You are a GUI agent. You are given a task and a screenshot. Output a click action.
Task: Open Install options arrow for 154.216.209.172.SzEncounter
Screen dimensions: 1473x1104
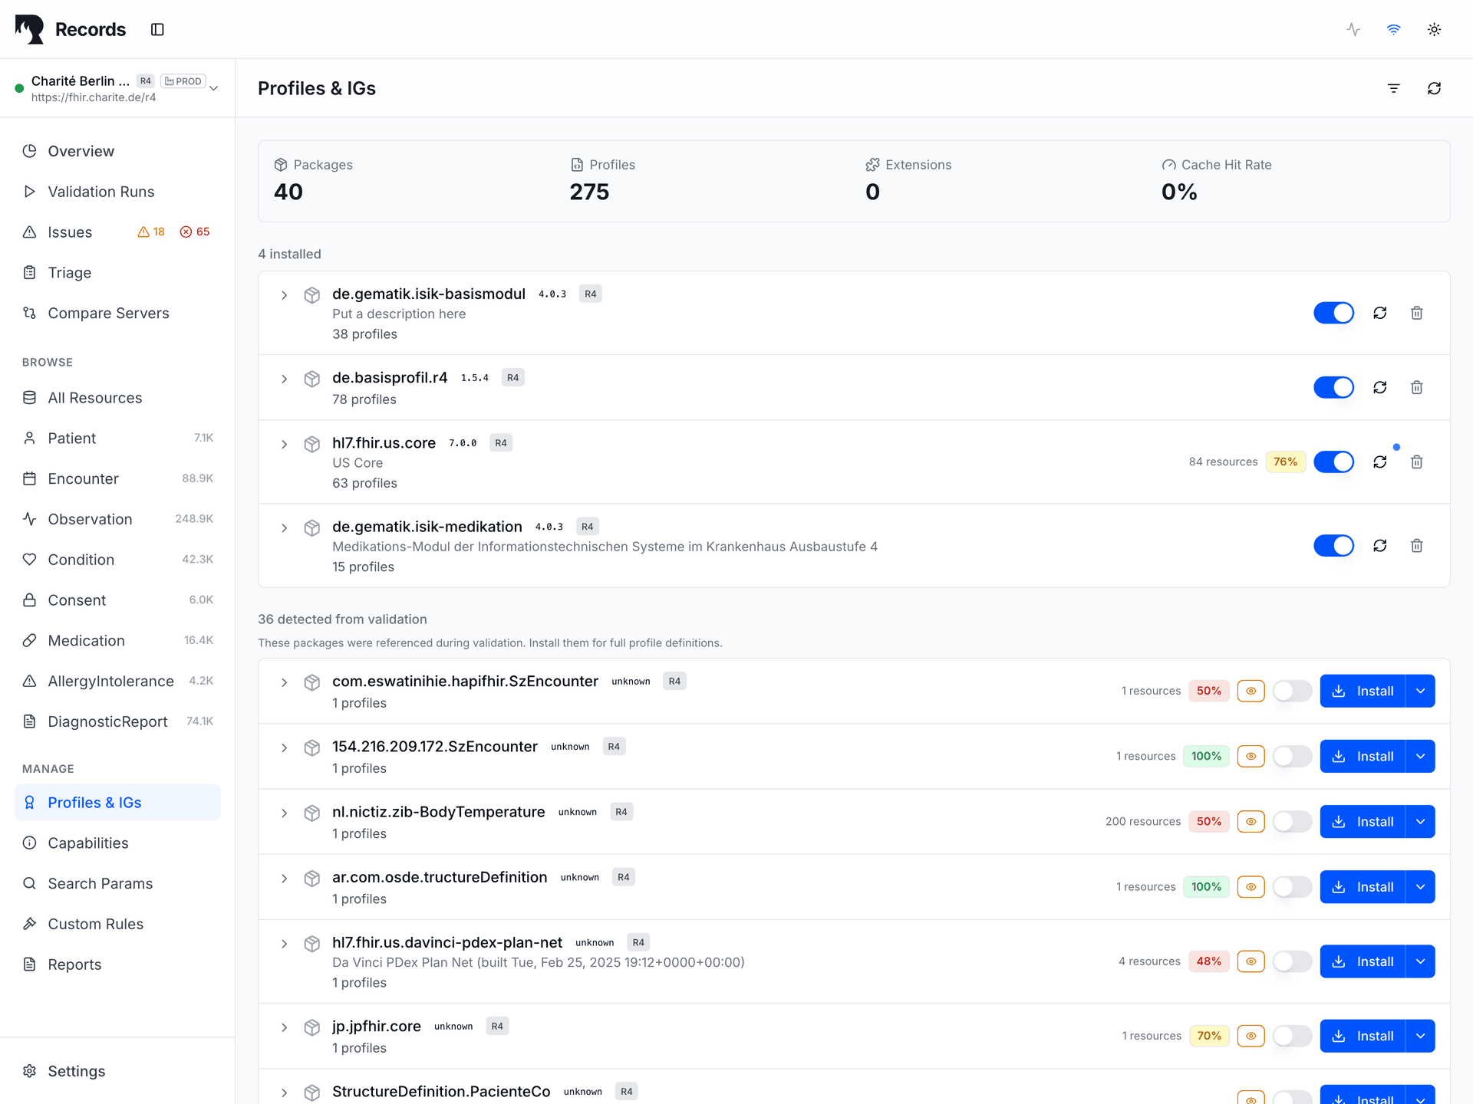(x=1420, y=756)
